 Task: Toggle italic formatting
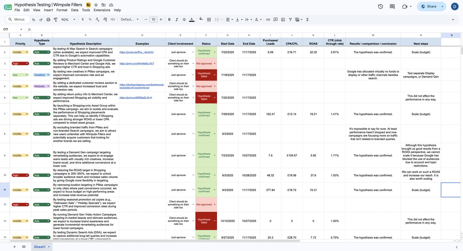click(x=177, y=19)
